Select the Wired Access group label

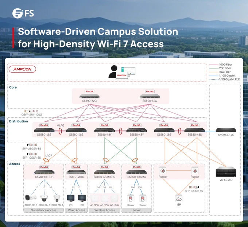[76, 210]
